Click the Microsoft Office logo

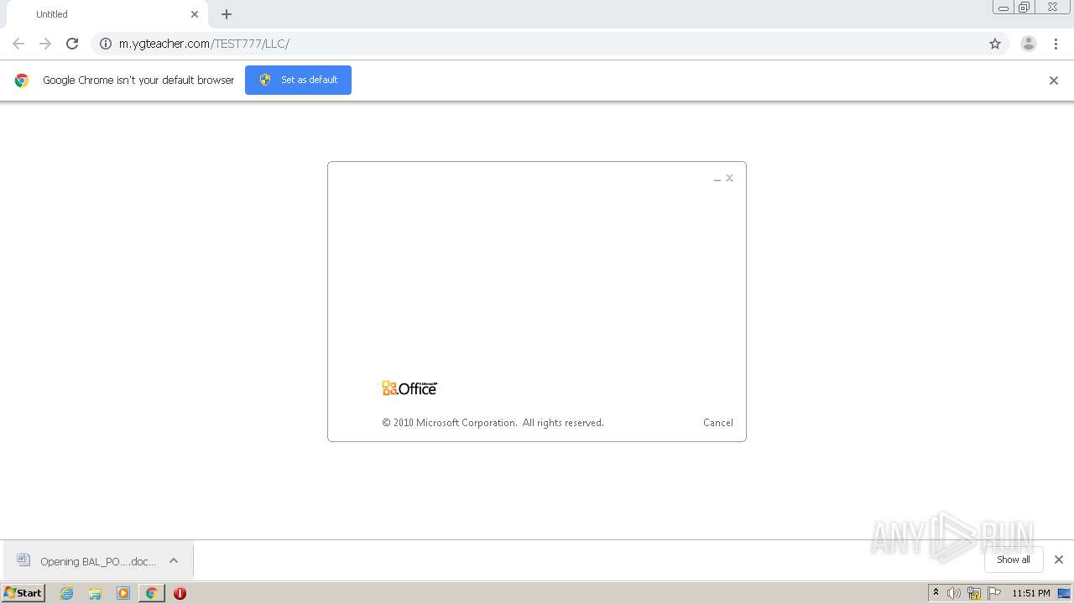click(409, 388)
